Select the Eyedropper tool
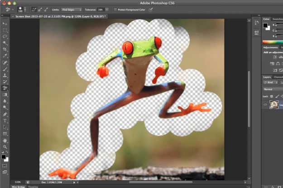 click(x=5, y=56)
